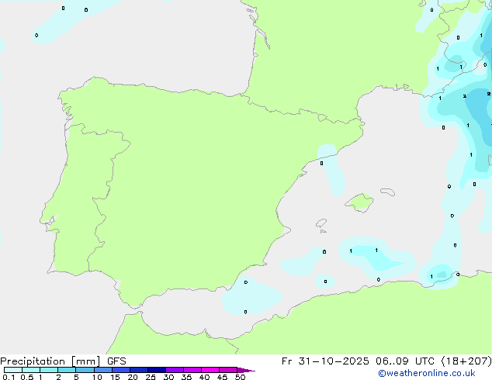Screen dimensions: 492x380
Task: Click the legend value "10"
Action: click(97, 377)
